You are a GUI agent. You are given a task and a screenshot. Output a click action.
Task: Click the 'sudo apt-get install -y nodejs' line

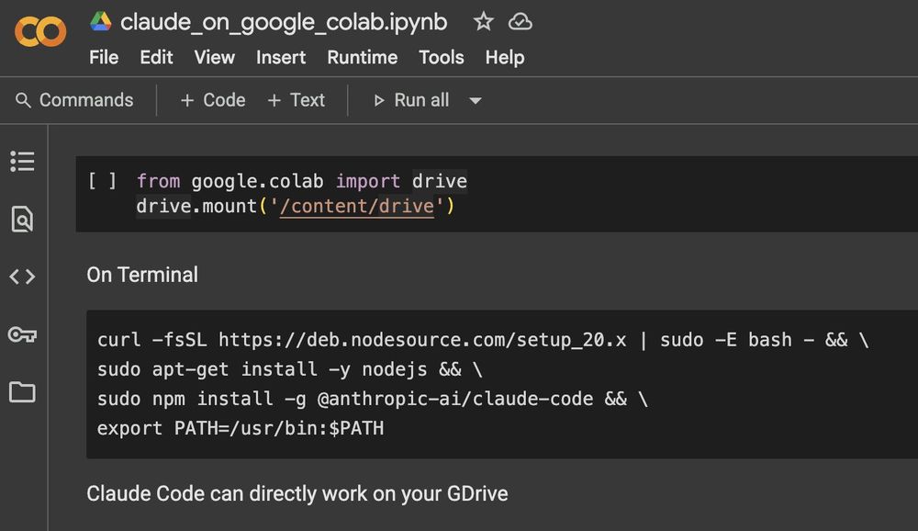[290, 369]
